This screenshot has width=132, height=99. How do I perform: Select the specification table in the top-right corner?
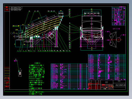tap(119, 16)
